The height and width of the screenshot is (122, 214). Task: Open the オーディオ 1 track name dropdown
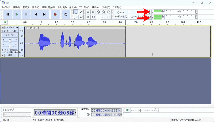[12, 28]
